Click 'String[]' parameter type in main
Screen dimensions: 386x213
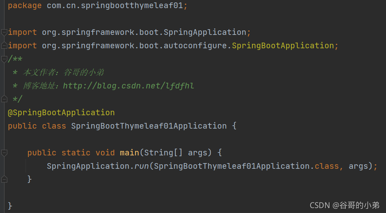[x=164, y=153]
